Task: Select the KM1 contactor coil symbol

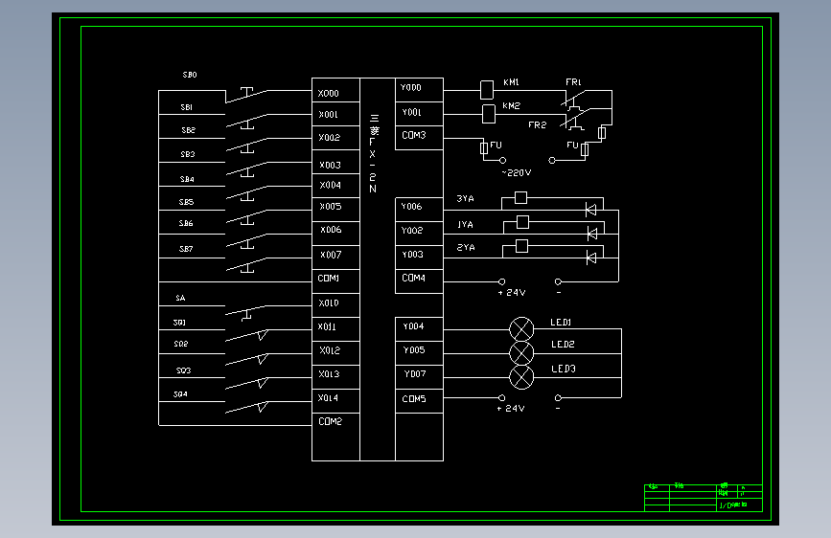Action: pos(487,90)
